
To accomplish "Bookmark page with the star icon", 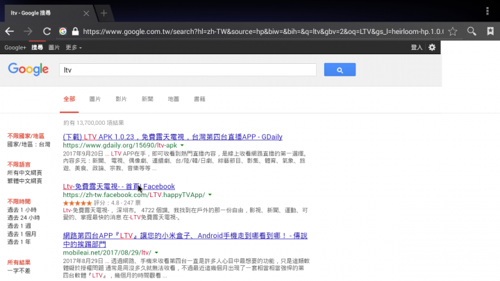I will tap(453, 31).
